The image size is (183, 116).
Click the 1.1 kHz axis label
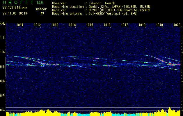click(x=2, y=38)
